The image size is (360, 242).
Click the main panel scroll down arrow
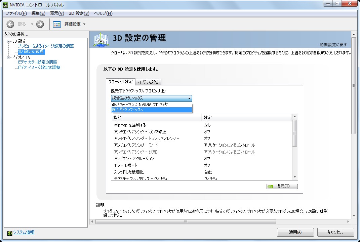coord(354,216)
